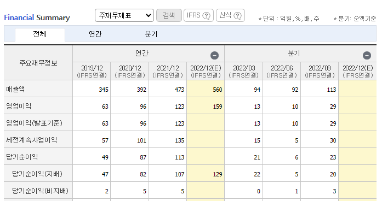Collapse the 연간 column group
The width and height of the screenshot is (382, 201).
[x=214, y=55]
